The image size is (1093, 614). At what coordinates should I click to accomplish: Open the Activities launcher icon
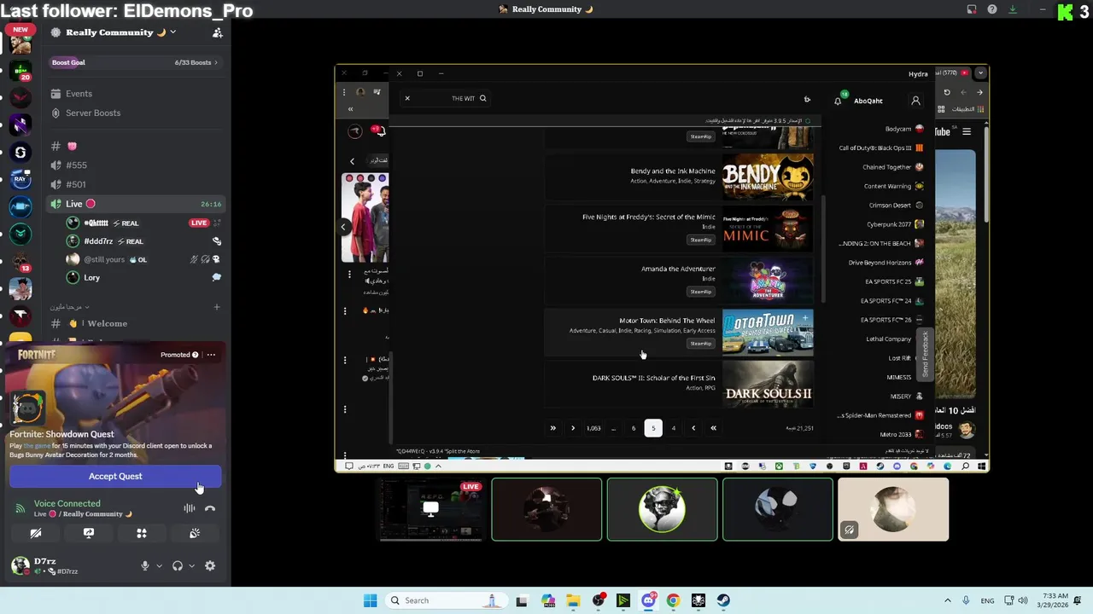[142, 533]
